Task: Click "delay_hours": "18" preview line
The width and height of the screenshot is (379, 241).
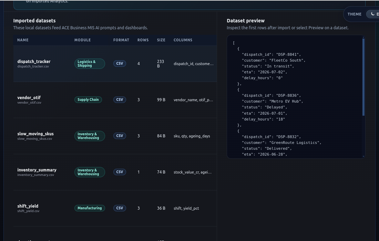Action: tap(263, 119)
